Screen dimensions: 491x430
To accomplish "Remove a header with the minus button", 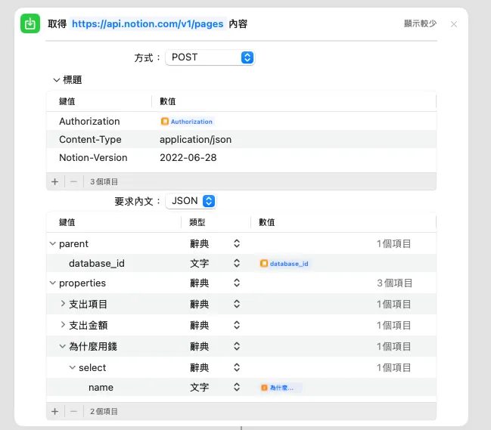I will click(73, 181).
